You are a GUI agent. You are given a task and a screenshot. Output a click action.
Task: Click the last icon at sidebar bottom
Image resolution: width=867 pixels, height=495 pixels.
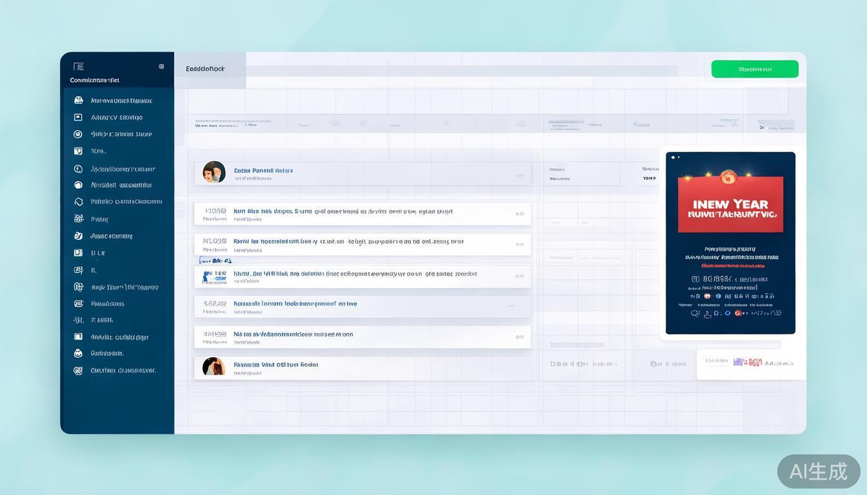tap(78, 371)
